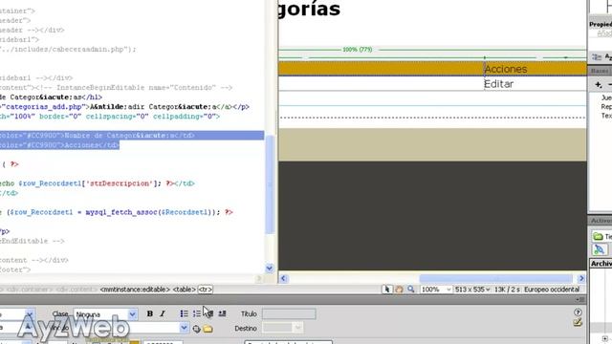The width and height of the screenshot is (612, 344).
Task: Choose the Zoom magnifier tool
Action: point(411,290)
